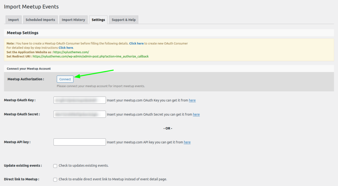Open the Import tab

pyautogui.click(x=14, y=20)
